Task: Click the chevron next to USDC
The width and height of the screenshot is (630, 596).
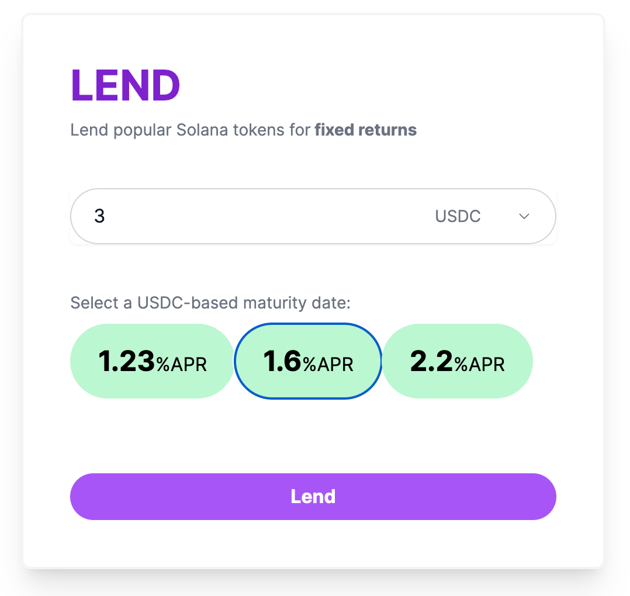Action: tap(524, 216)
